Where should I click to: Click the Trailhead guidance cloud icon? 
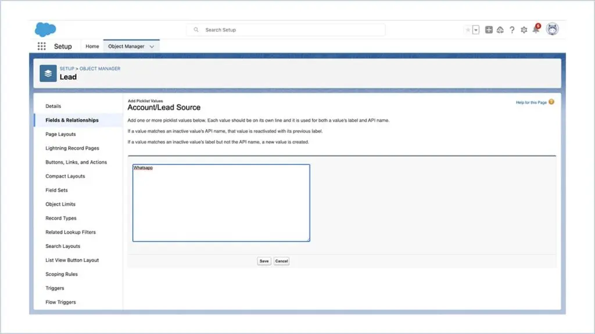pos(500,30)
